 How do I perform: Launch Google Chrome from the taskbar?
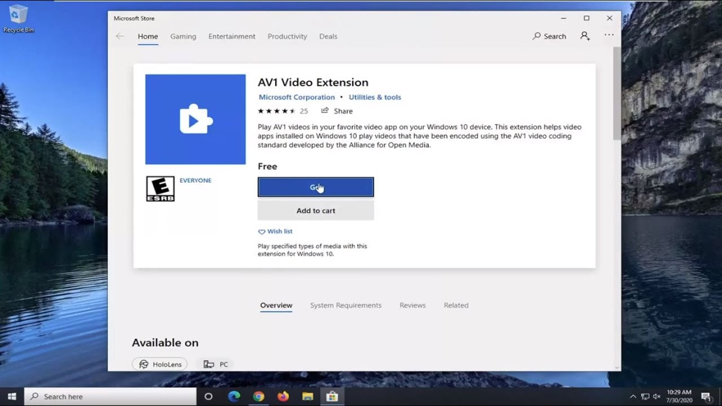pos(258,396)
